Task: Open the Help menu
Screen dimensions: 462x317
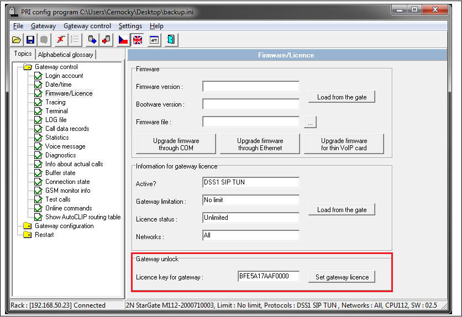Action: [x=156, y=26]
